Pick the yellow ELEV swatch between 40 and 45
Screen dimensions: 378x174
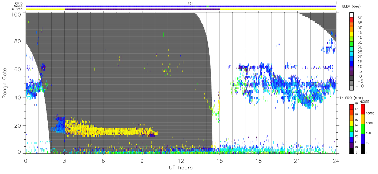[351, 35]
